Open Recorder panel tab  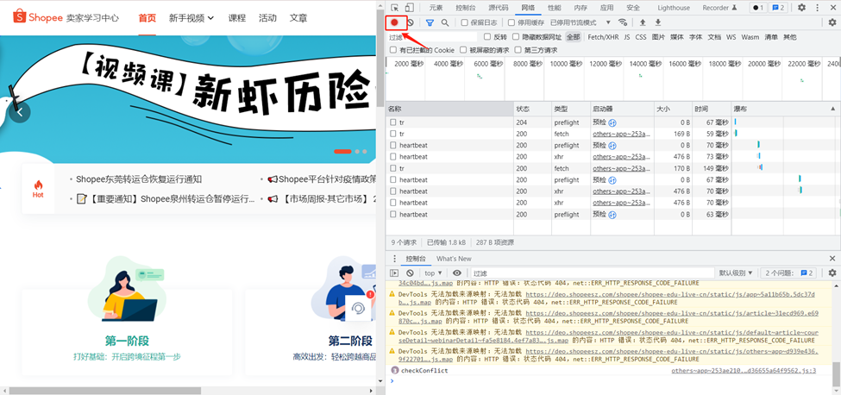coord(719,8)
